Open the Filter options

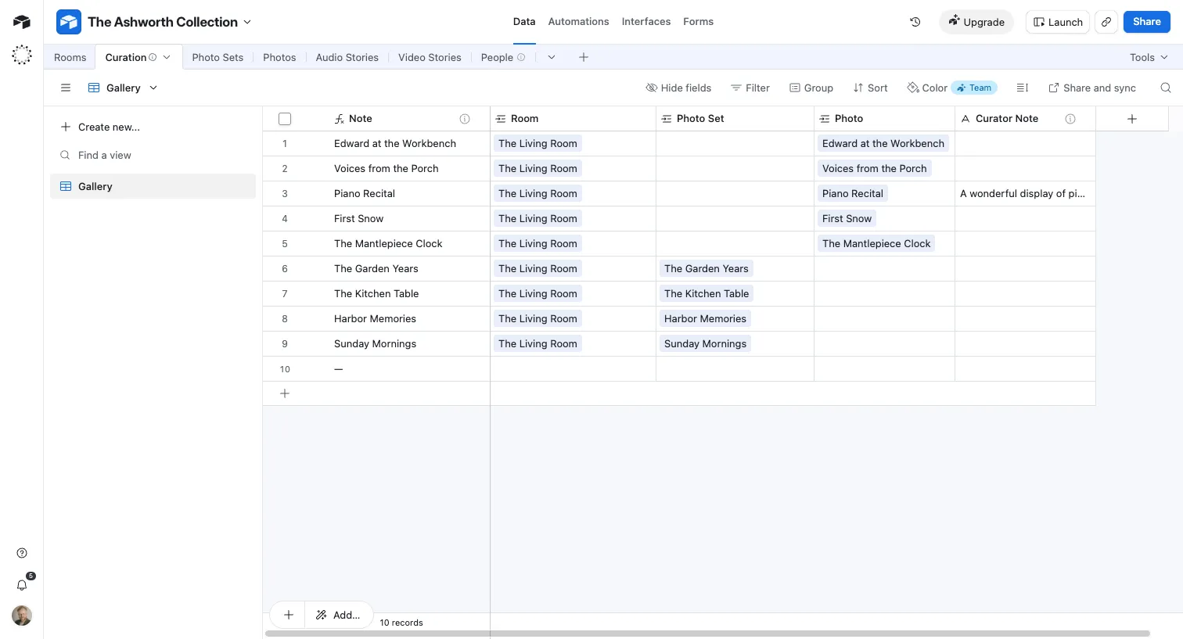point(750,88)
